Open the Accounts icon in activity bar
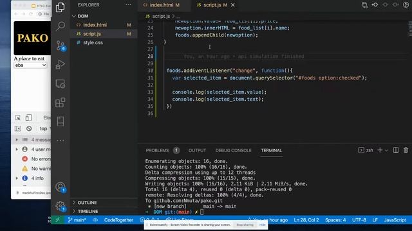The height and width of the screenshot is (231, 412). pyautogui.click(x=61, y=187)
